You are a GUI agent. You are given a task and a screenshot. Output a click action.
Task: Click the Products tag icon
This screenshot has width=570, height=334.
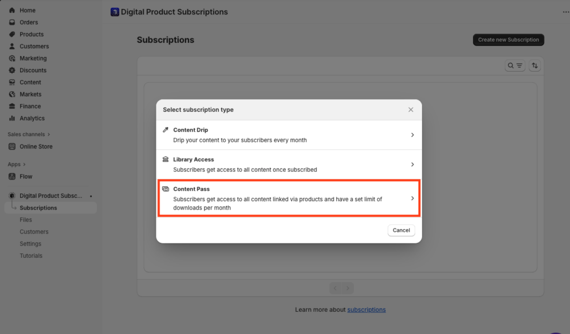(12, 34)
